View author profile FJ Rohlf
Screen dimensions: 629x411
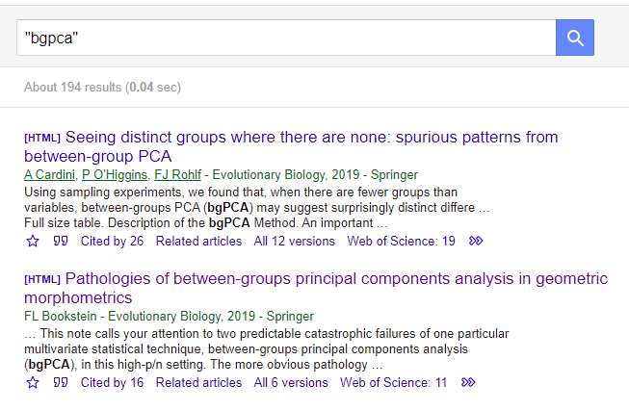pyautogui.click(x=177, y=175)
